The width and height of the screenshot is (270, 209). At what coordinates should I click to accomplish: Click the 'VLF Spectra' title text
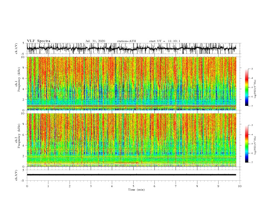tap(39, 41)
